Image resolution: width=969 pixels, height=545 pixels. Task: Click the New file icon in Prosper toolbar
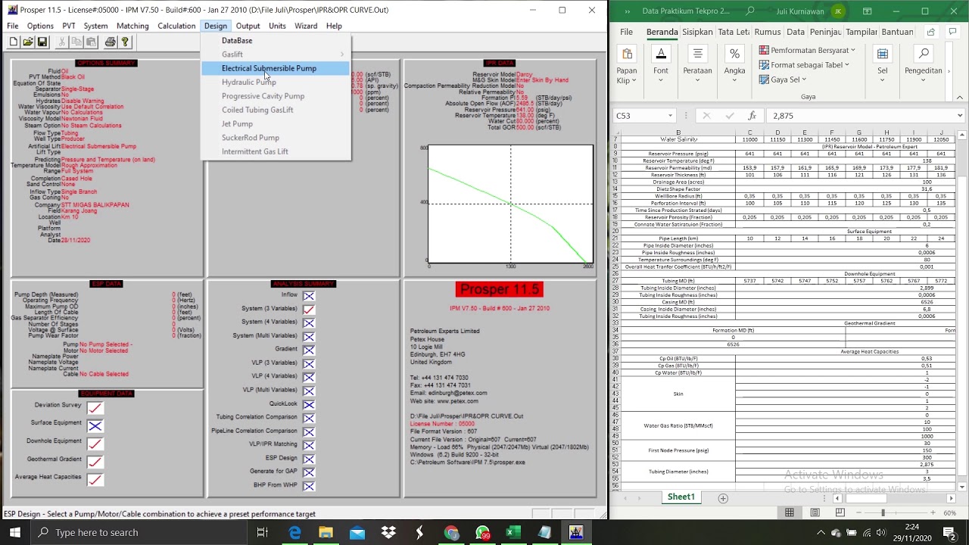14,42
